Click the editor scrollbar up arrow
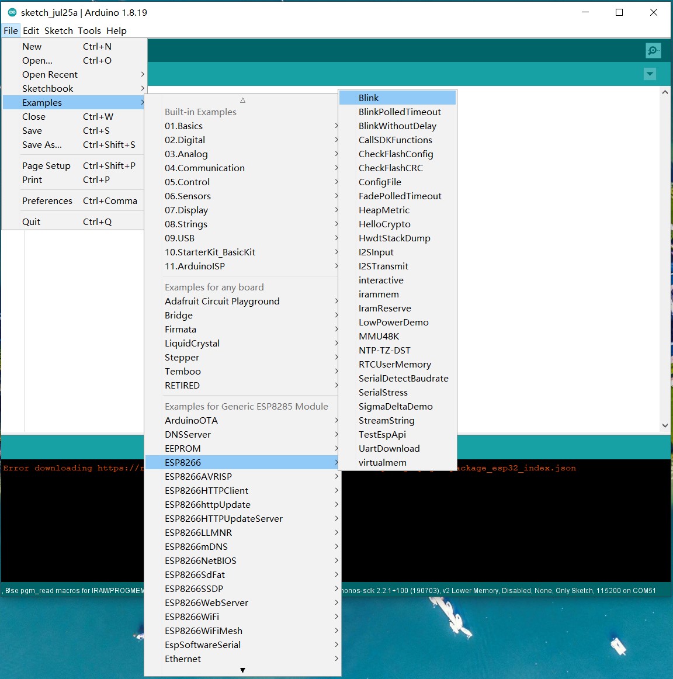 click(665, 92)
